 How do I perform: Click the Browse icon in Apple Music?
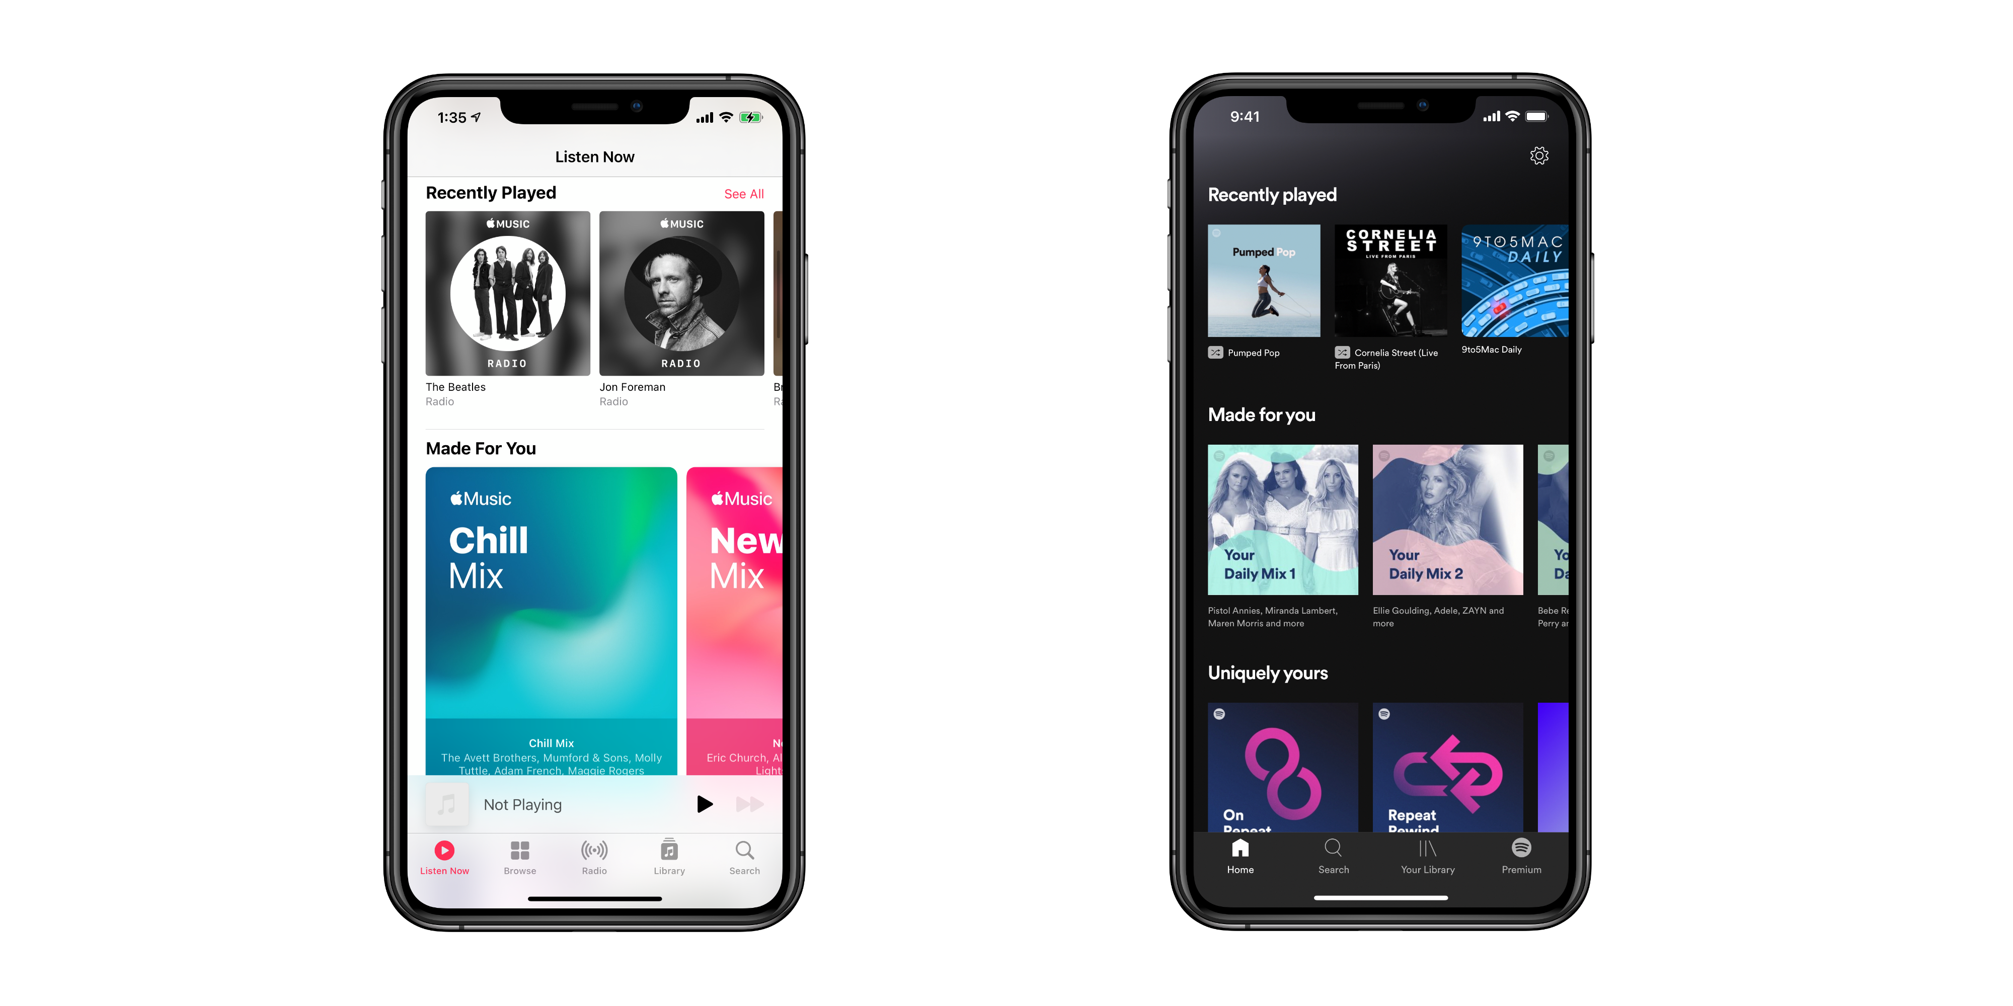click(522, 856)
